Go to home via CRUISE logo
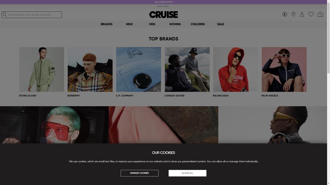330x185 pixels. pos(164,14)
